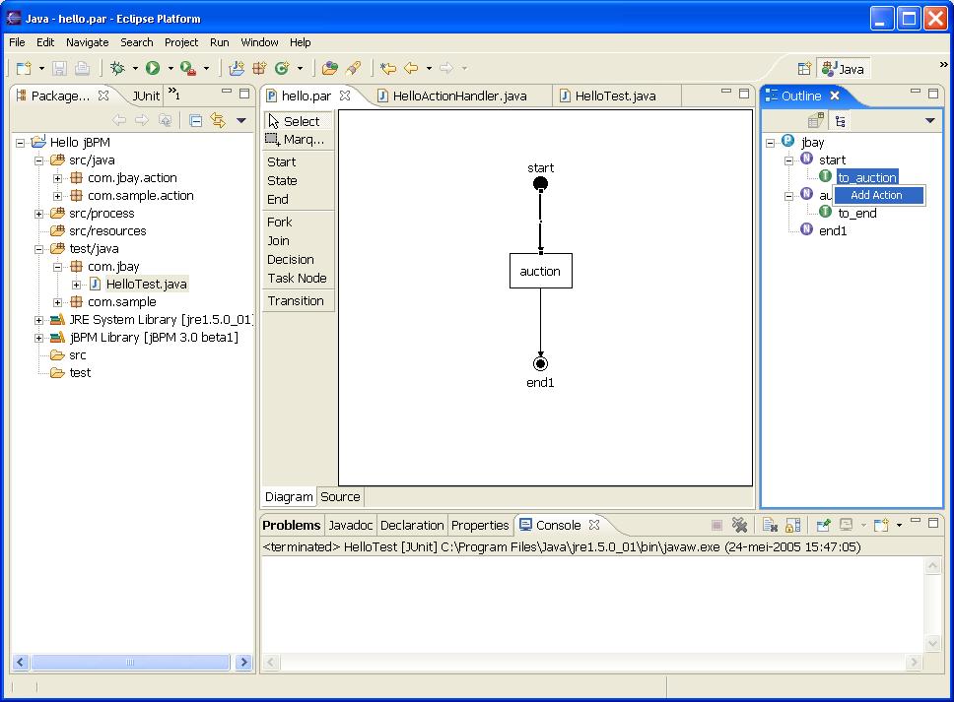Switch to the JUnit view tab
The width and height of the screenshot is (954, 702).
[146, 96]
